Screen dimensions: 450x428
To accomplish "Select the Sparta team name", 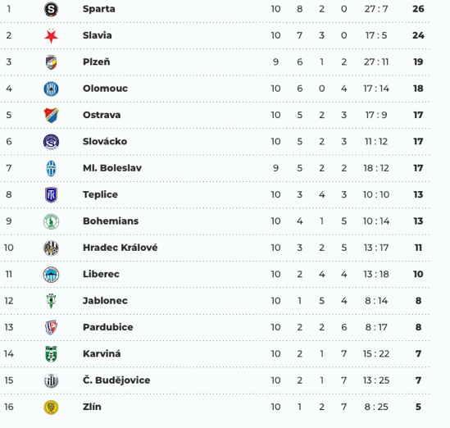I will [x=99, y=9].
